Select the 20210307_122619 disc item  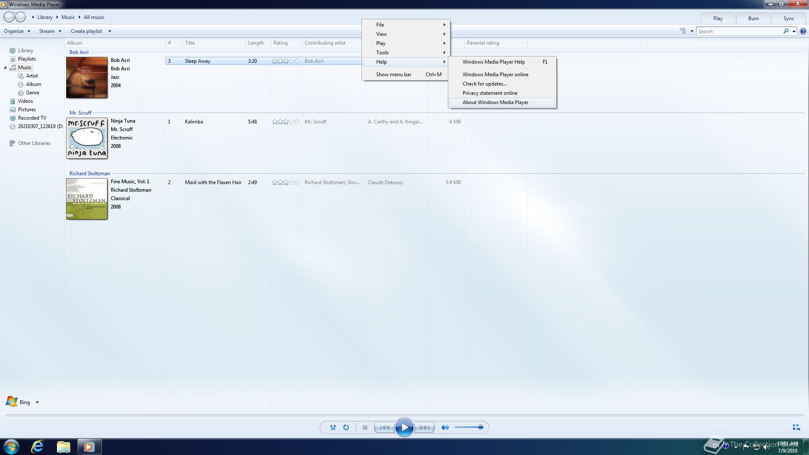[36, 126]
